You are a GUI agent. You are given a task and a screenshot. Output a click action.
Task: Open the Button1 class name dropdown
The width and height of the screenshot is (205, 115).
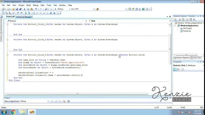[x=86, y=21]
